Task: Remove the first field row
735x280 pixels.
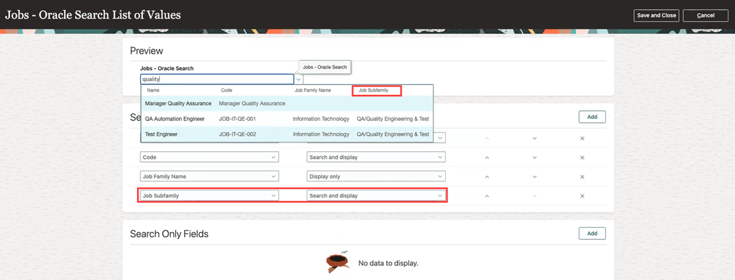Action: coord(582,138)
